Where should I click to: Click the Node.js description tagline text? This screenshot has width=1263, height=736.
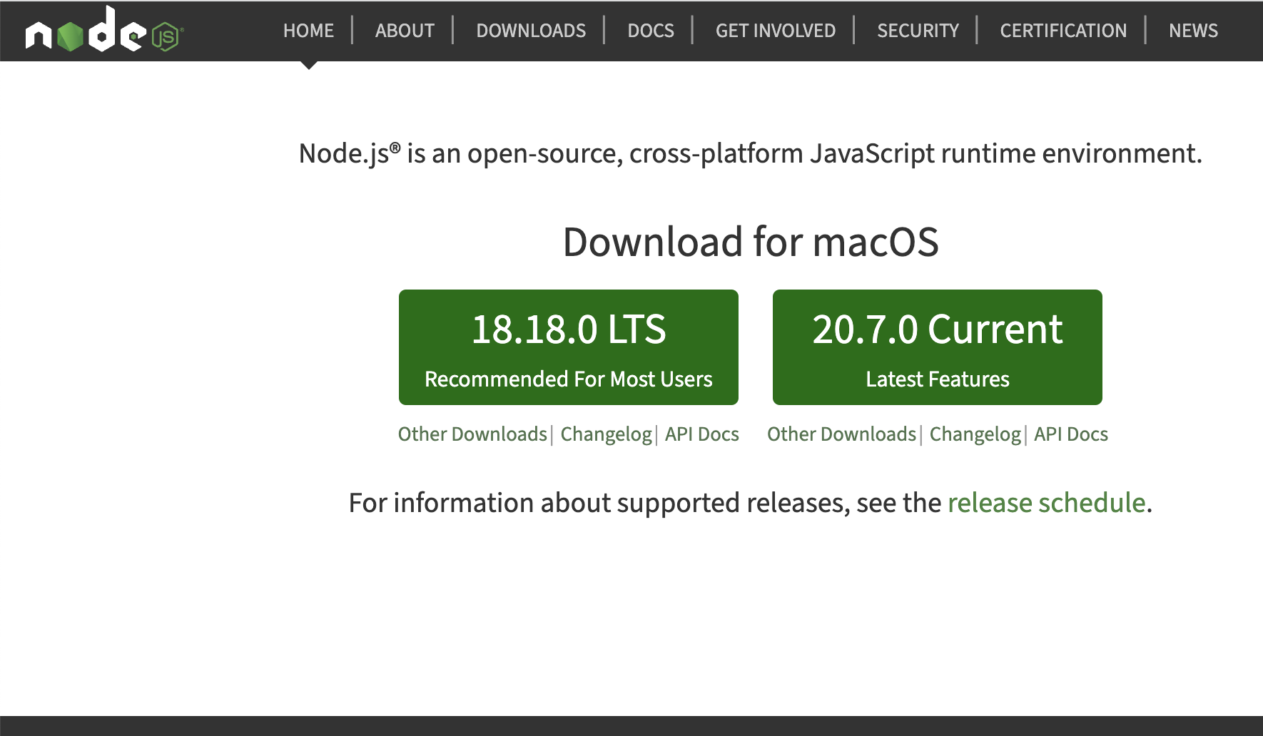click(751, 154)
